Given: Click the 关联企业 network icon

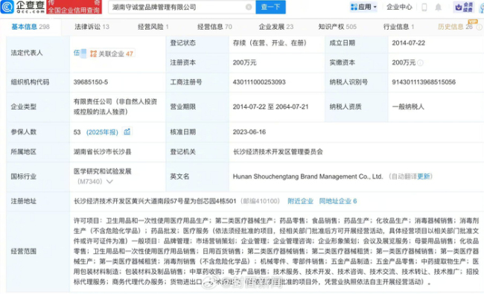Looking at the screenshot, I should click(x=93, y=54).
